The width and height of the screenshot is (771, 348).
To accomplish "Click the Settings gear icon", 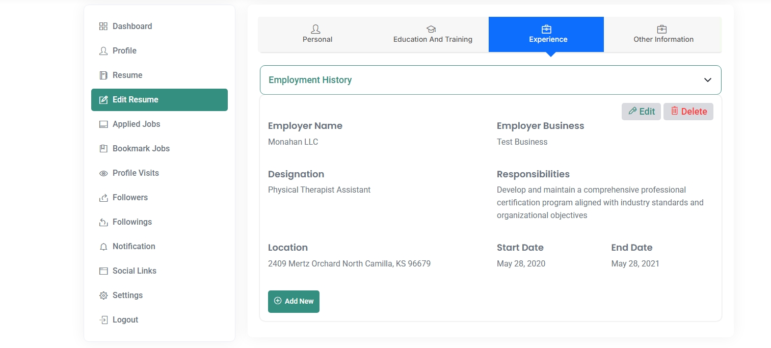I will click(x=103, y=295).
